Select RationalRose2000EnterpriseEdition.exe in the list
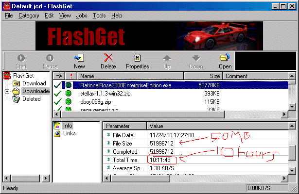The width and height of the screenshot is (299, 194). coord(126,85)
